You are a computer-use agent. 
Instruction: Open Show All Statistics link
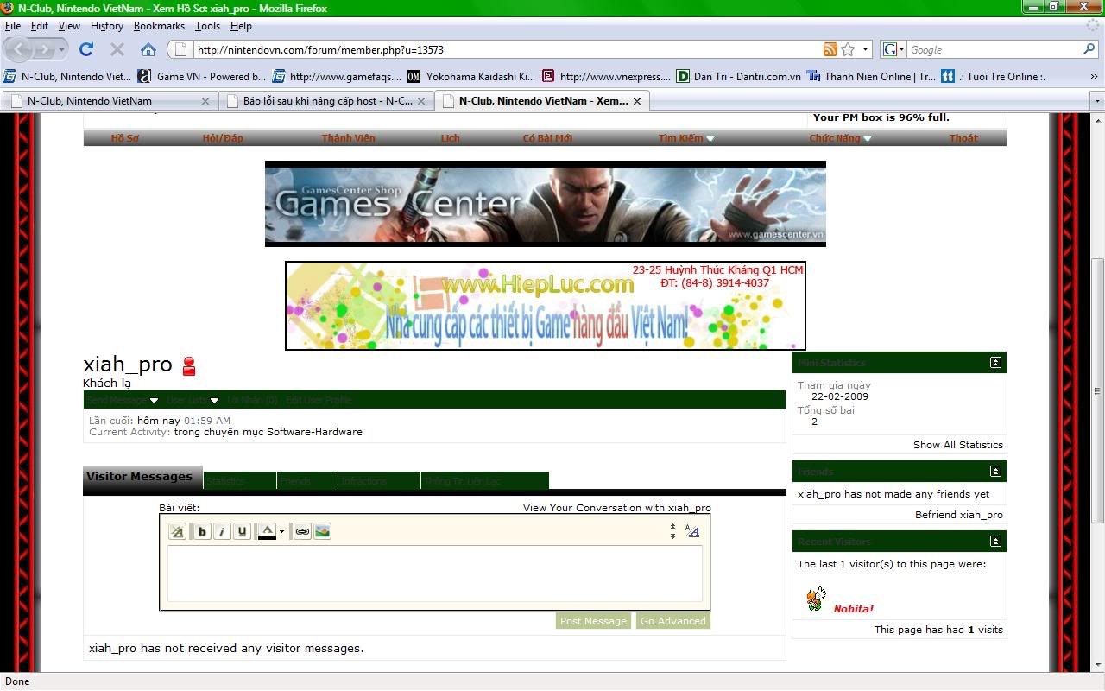click(x=958, y=445)
